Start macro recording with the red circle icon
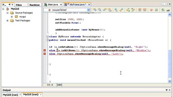Image resolution: width=173 pixels, height=97 pixels. point(151,10)
